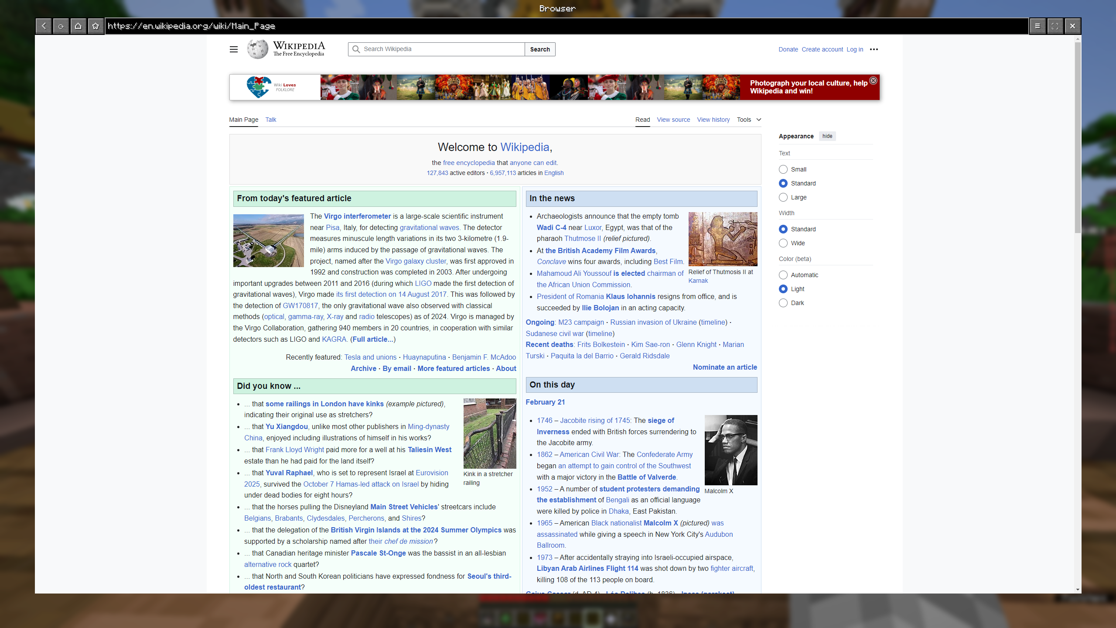
Task: Click the browser URL address bar
Action: pos(566,26)
